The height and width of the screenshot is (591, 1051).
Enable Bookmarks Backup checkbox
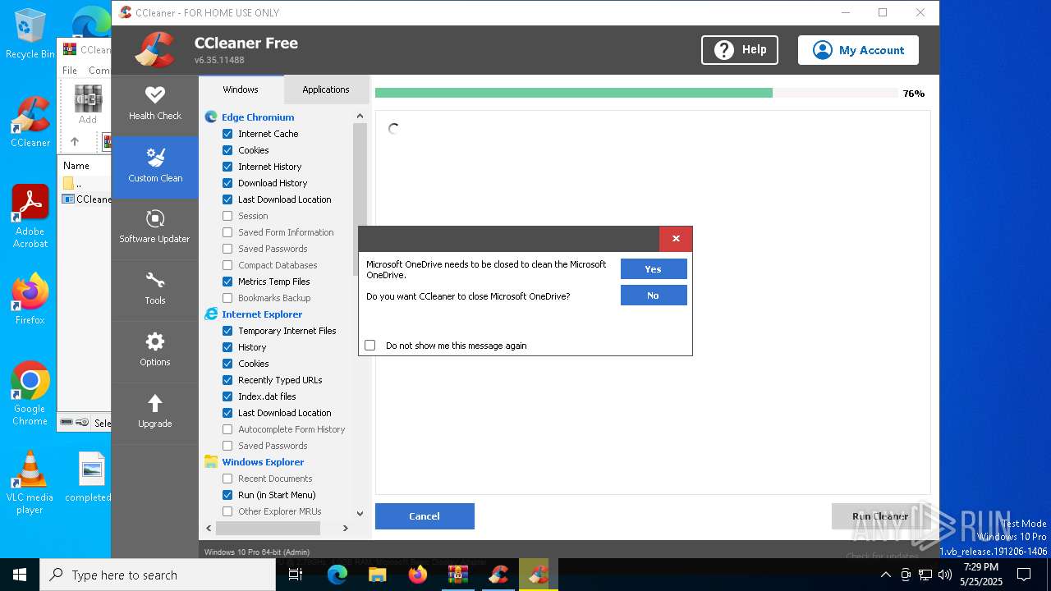tap(227, 298)
